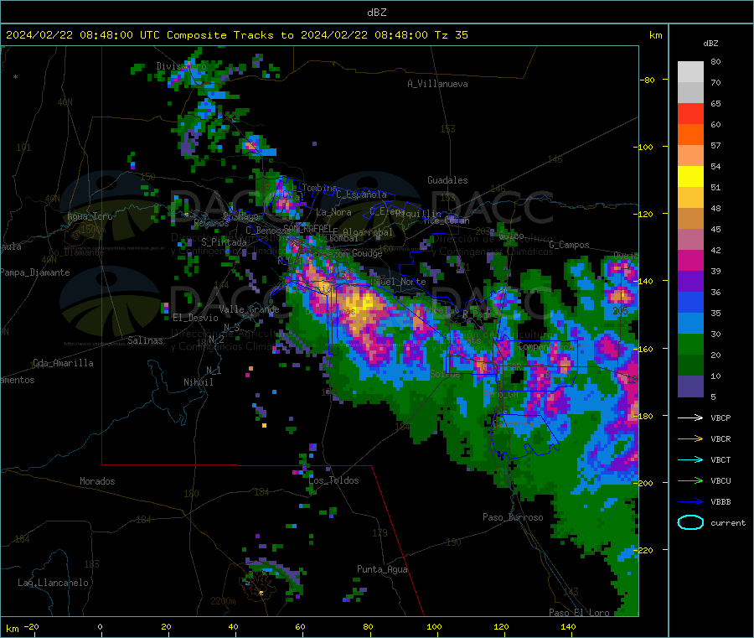Click the -200 km tick on the right axis
Image resolution: width=754 pixels, height=638 pixels.
pos(643,483)
